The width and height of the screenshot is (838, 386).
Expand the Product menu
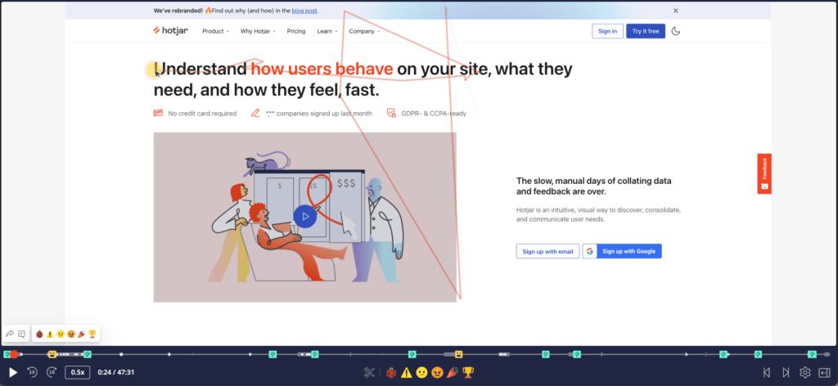pos(215,31)
